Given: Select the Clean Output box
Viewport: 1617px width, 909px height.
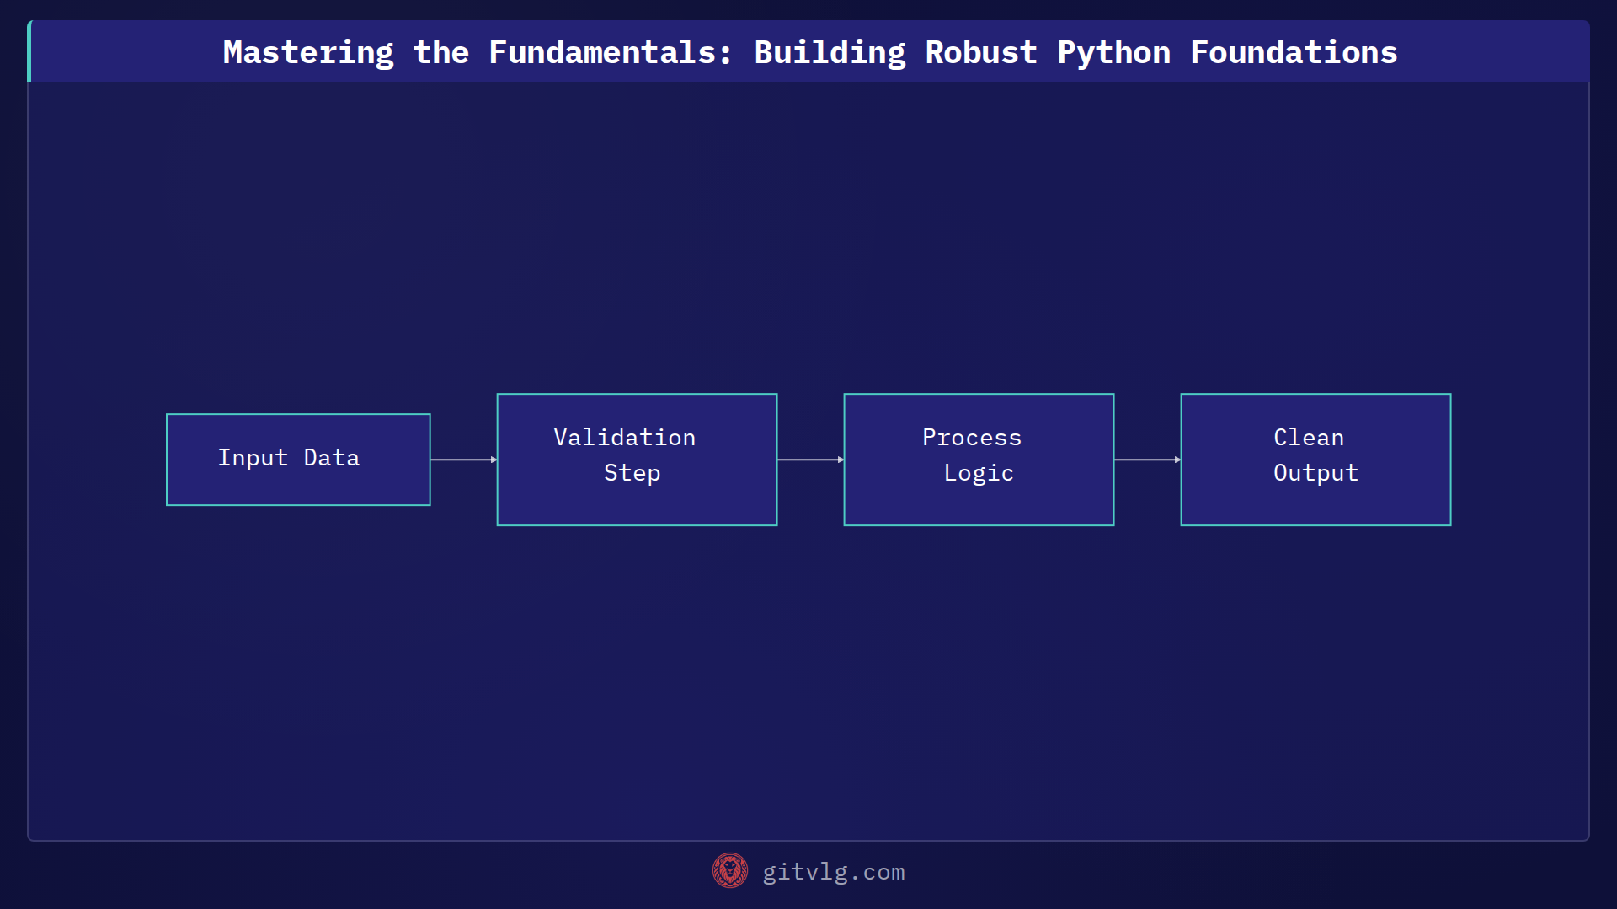Looking at the screenshot, I should (x=1315, y=460).
